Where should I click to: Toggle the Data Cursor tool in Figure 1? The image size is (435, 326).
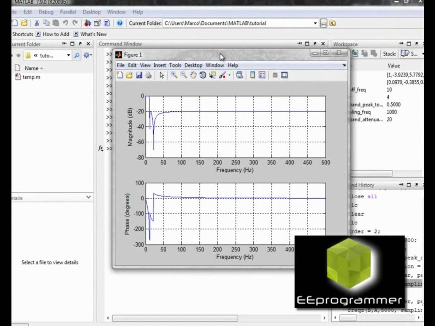click(x=213, y=75)
